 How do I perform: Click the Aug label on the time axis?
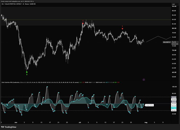click(x=146, y=122)
